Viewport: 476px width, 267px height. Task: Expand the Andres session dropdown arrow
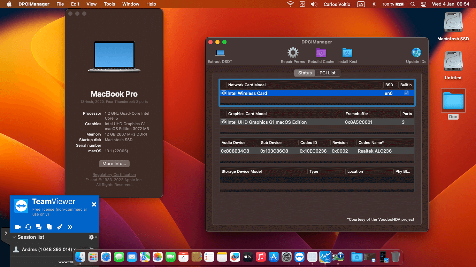(x=75, y=249)
